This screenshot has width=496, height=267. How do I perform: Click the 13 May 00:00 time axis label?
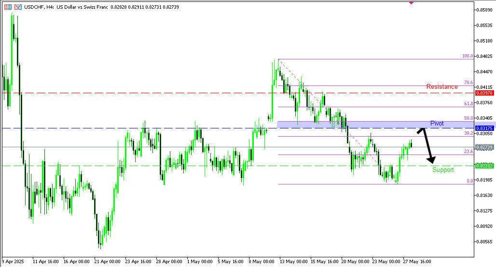coord(293,261)
